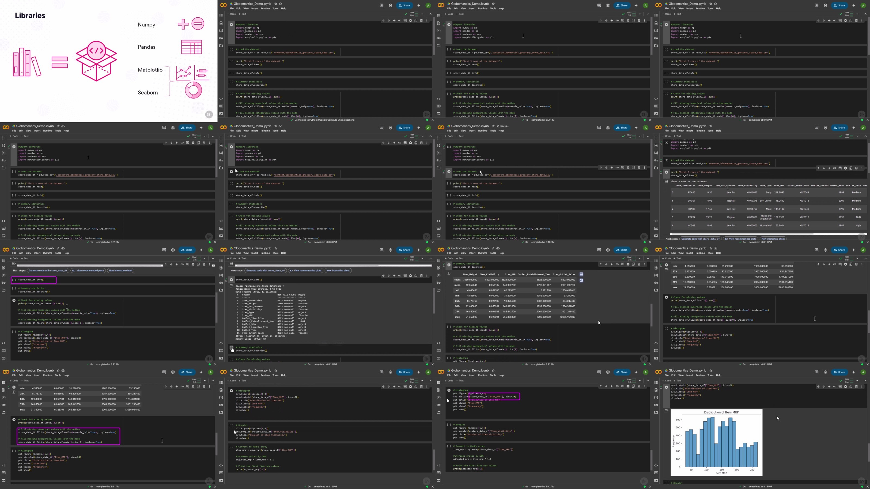Open RAM Disk dropdown arrow in histogram chart frame
870x489 pixels.
[857, 381]
